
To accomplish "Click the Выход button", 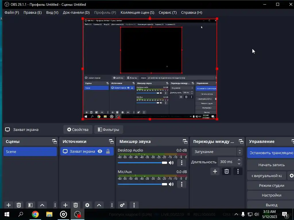I will click(x=270, y=205).
